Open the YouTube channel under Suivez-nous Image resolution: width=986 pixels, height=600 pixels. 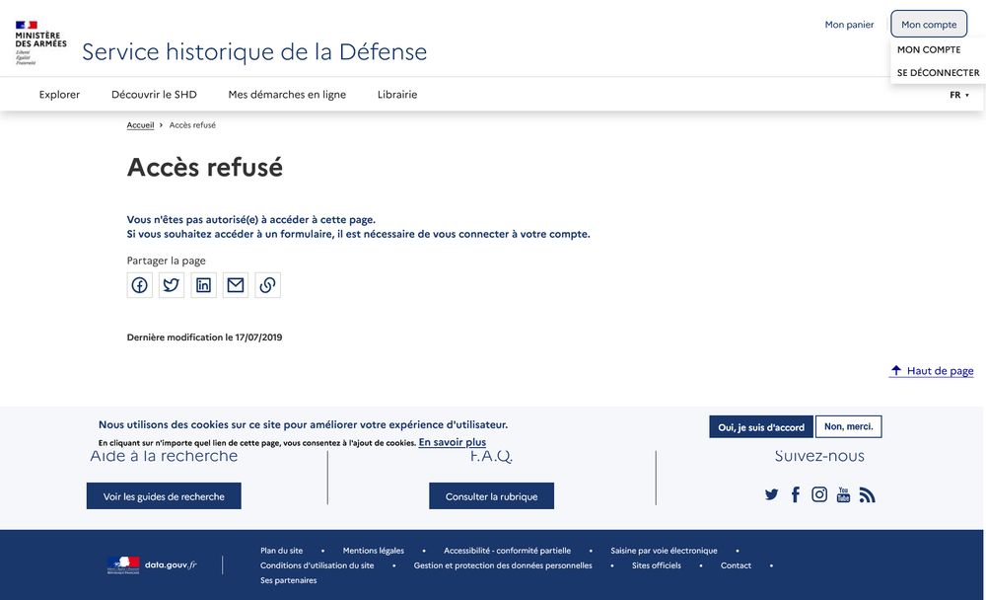pyautogui.click(x=843, y=493)
